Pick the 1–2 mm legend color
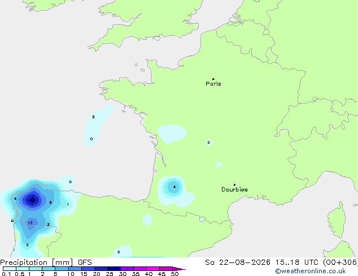Screen dimensions: 358x276 36,269
